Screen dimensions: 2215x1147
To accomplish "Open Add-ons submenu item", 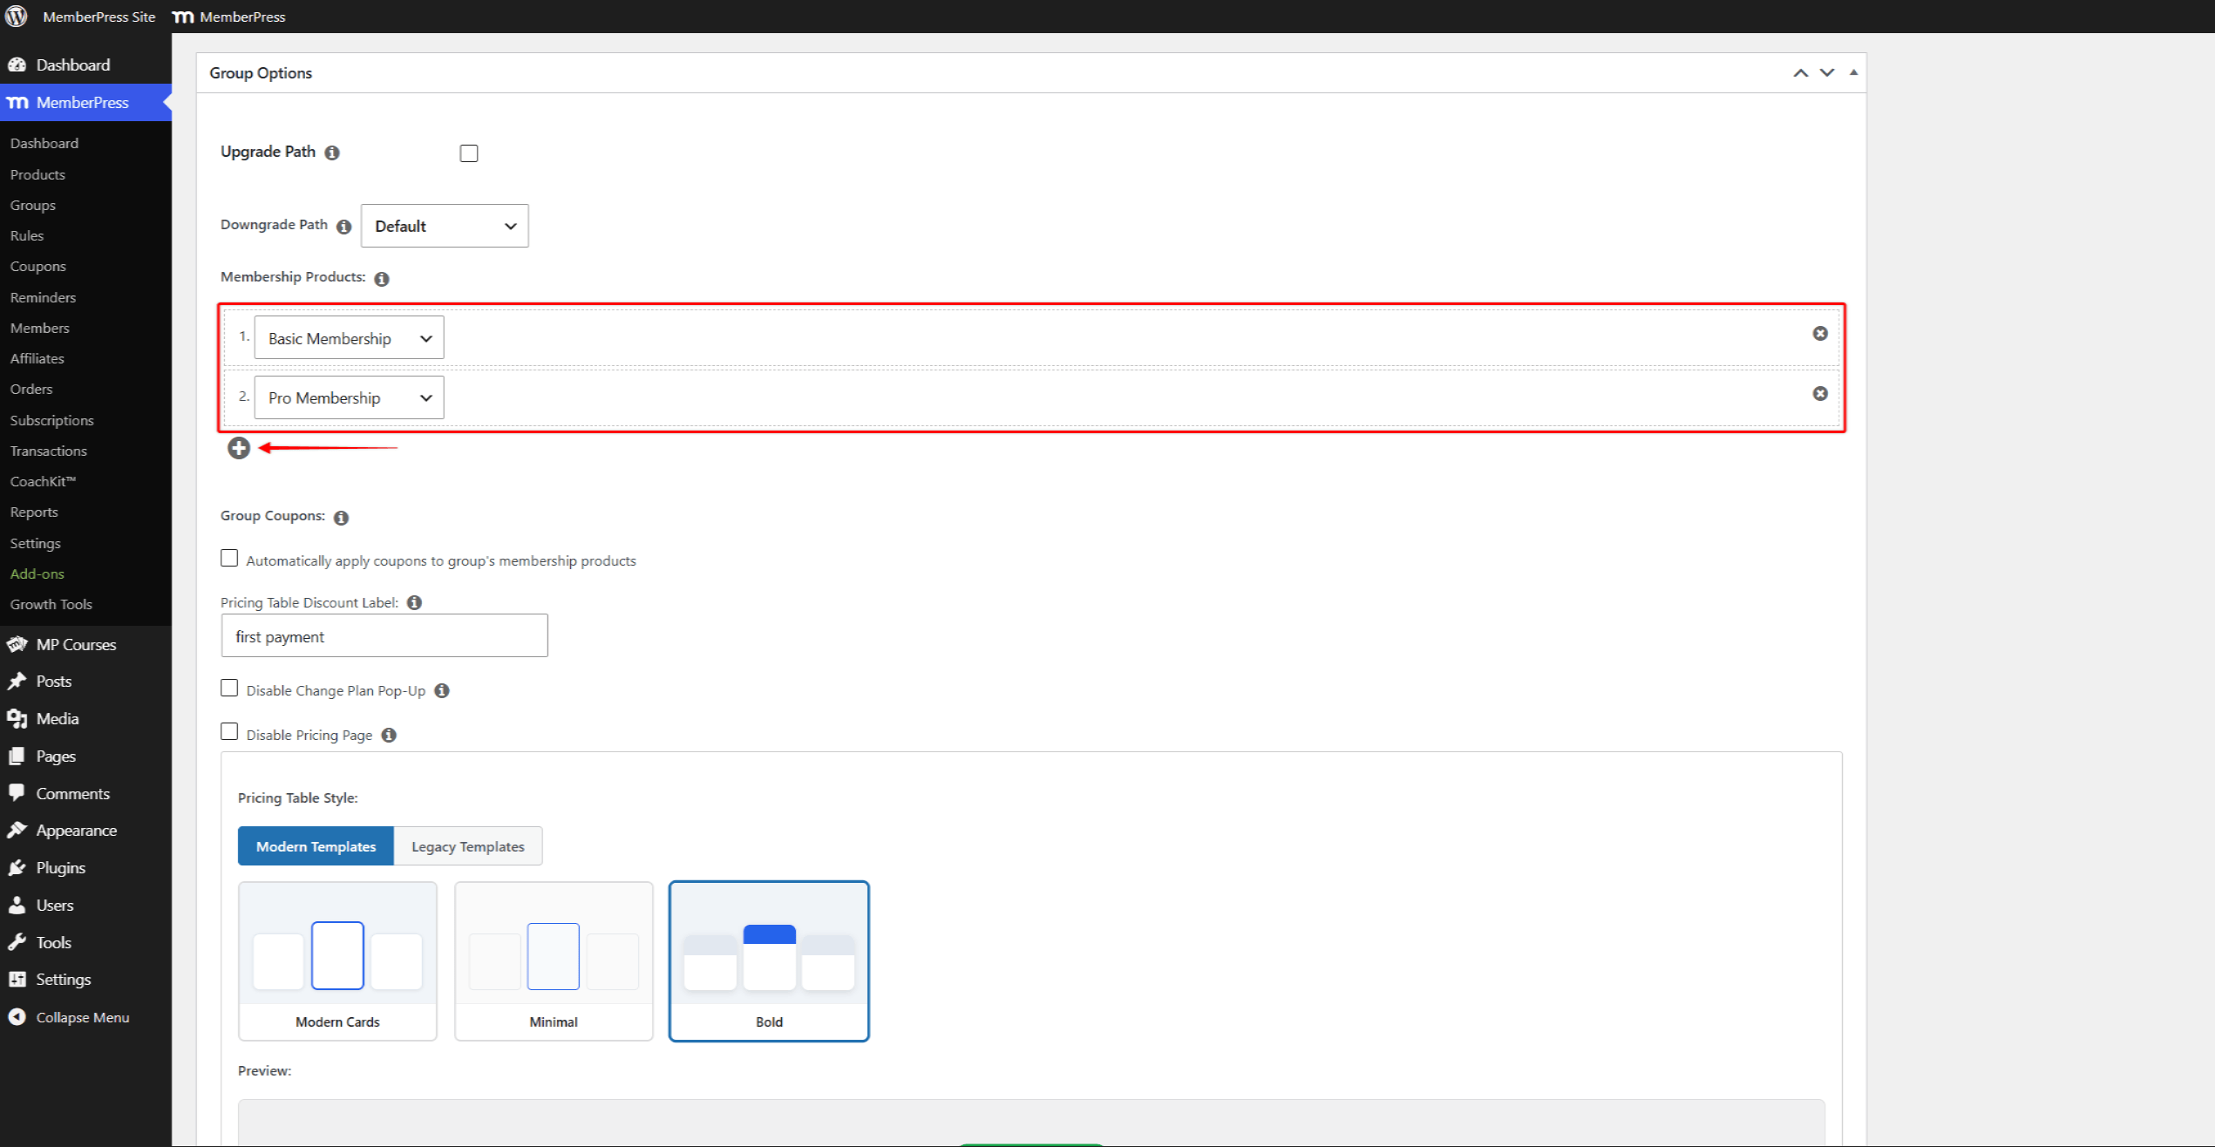I will click(x=37, y=573).
